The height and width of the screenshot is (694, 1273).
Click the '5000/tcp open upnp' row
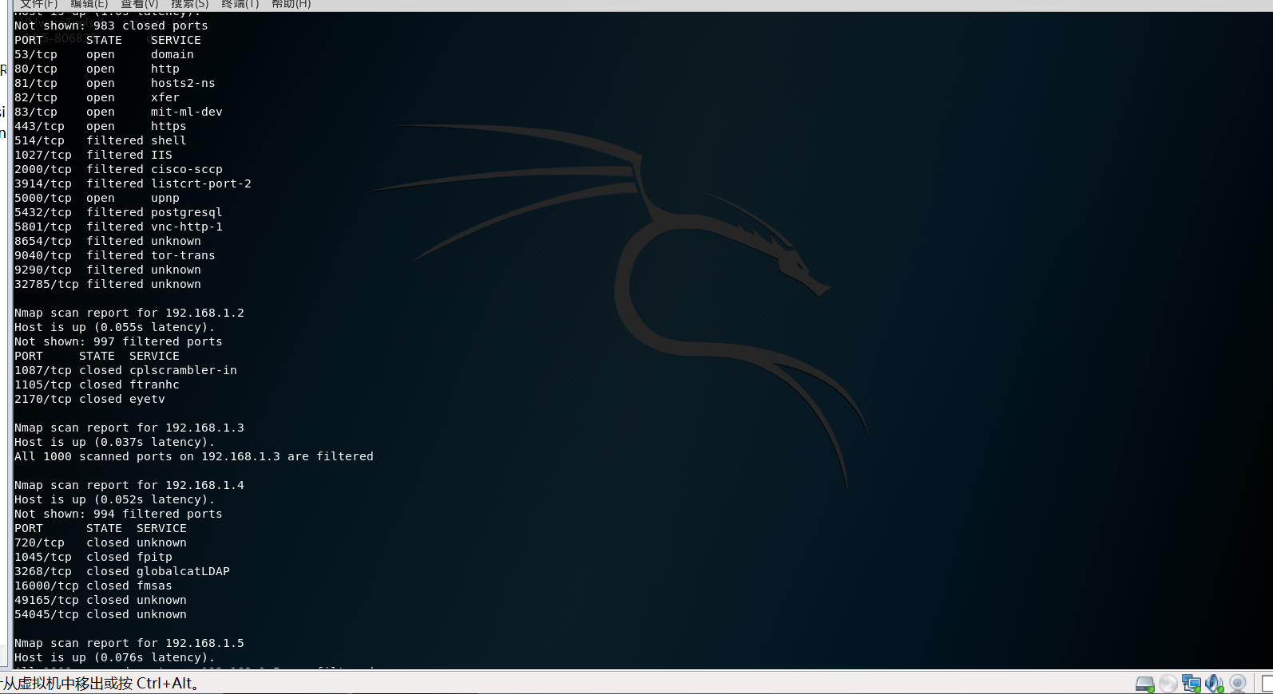coord(97,198)
